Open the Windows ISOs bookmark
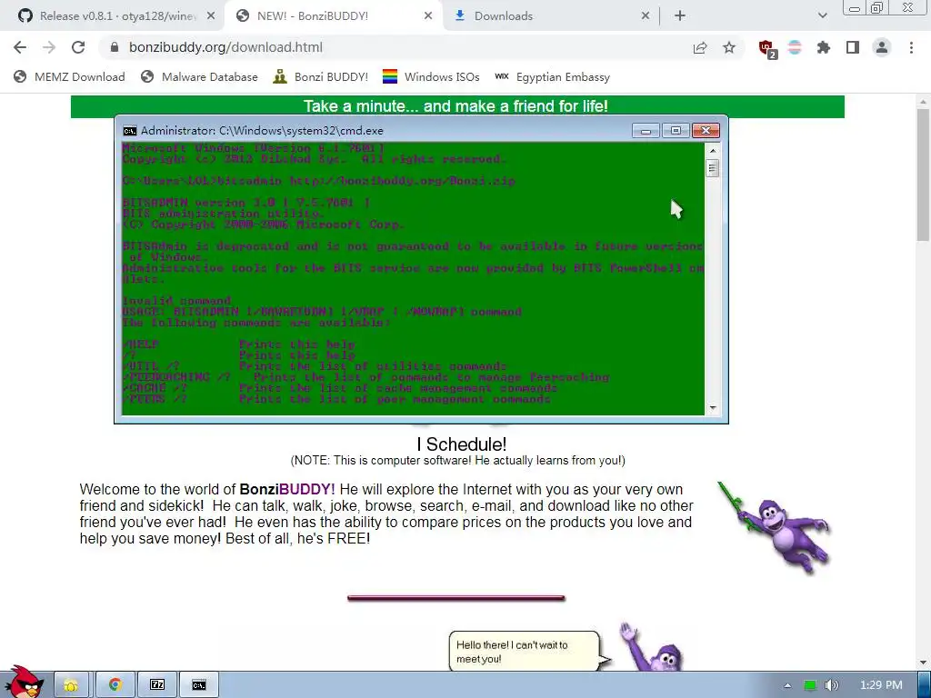Screen dimensions: 931x698 pyautogui.click(x=431, y=76)
